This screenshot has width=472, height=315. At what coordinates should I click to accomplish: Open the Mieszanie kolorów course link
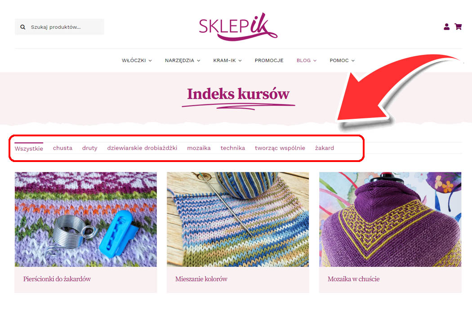pos(201,279)
